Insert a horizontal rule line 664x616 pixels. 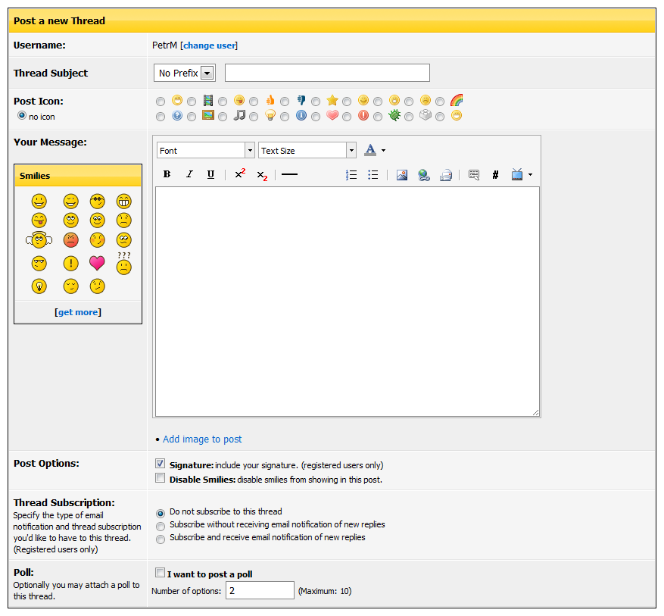289,174
